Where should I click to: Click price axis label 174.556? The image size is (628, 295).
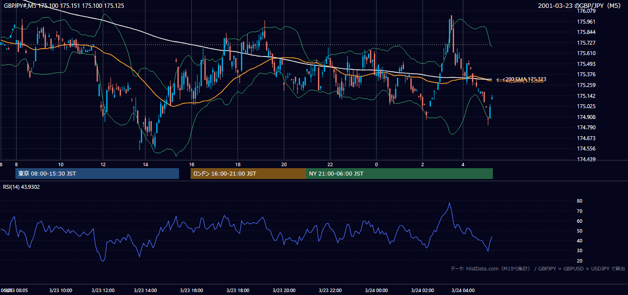586,148
